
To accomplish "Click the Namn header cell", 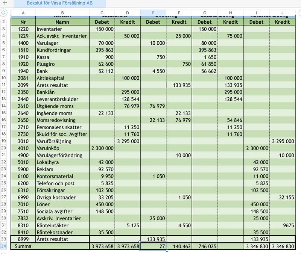I will click(x=62, y=22).
